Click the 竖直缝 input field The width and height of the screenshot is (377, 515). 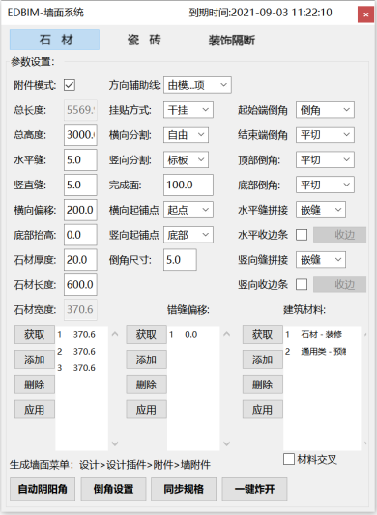pos(80,185)
